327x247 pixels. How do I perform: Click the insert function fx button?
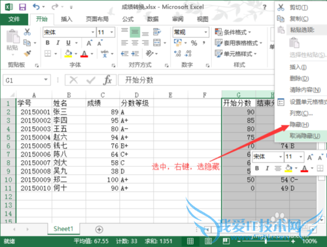(x=107, y=80)
